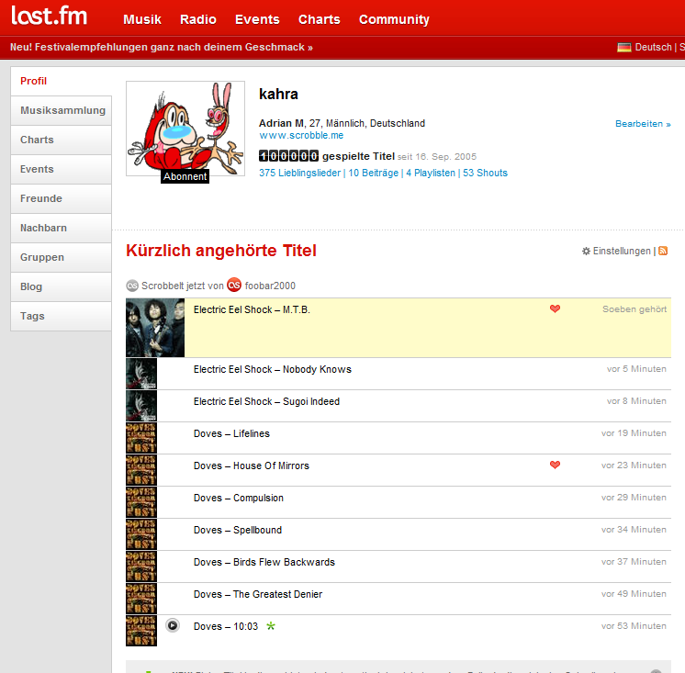Open the Charts menu in header
The image size is (685, 673).
[319, 19]
